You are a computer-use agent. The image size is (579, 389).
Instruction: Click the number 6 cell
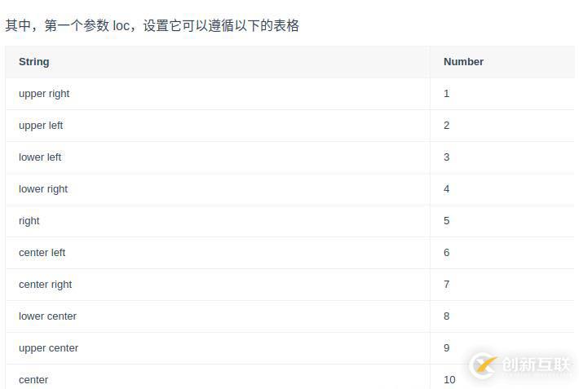coord(447,253)
